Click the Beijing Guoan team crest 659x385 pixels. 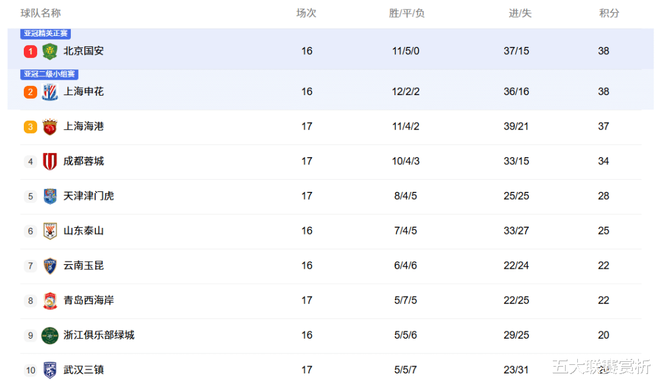(49, 51)
